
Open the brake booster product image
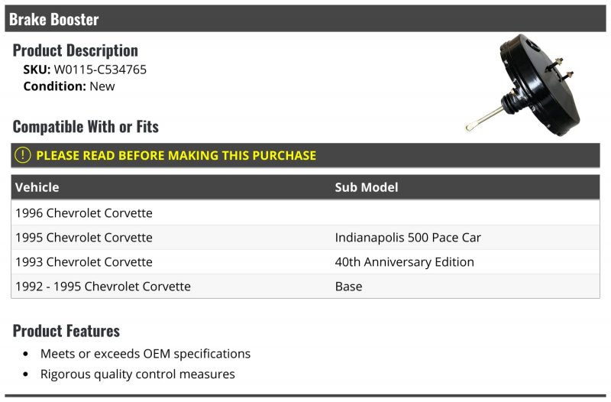click(522, 85)
